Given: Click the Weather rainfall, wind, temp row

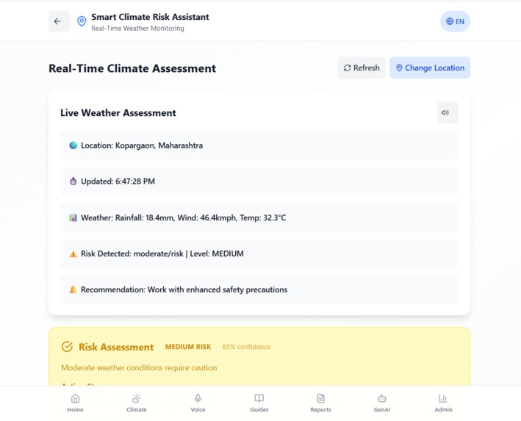Looking at the screenshot, I should [x=259, y=217].
